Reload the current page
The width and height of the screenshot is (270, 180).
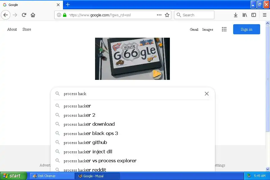pos(24,15)
